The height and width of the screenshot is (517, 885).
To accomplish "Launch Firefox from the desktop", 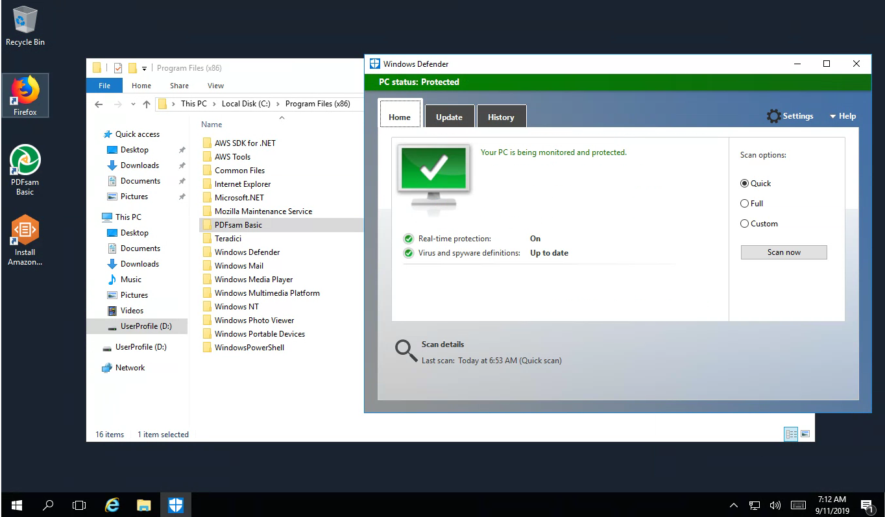I will [x=25, y=95].
